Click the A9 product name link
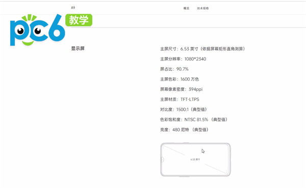This screenshot has height=190, width=306. [x=73, y=8]
